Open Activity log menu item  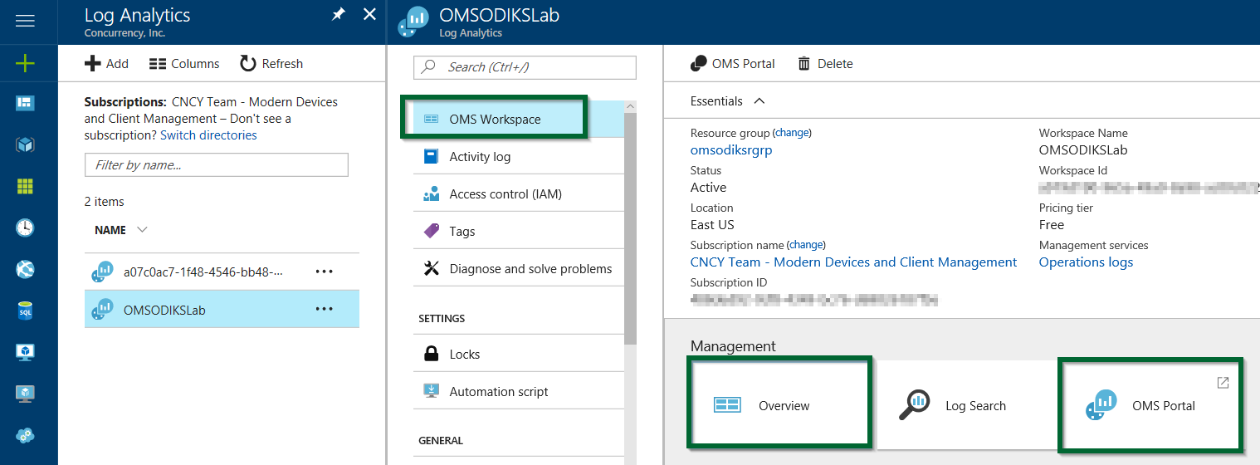pyautogui.click(x=519, y=157)
